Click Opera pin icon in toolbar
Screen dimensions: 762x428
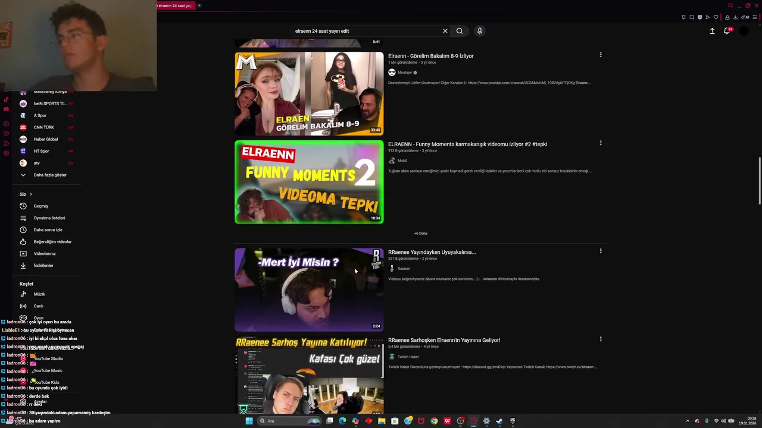(x=683, y=17)
